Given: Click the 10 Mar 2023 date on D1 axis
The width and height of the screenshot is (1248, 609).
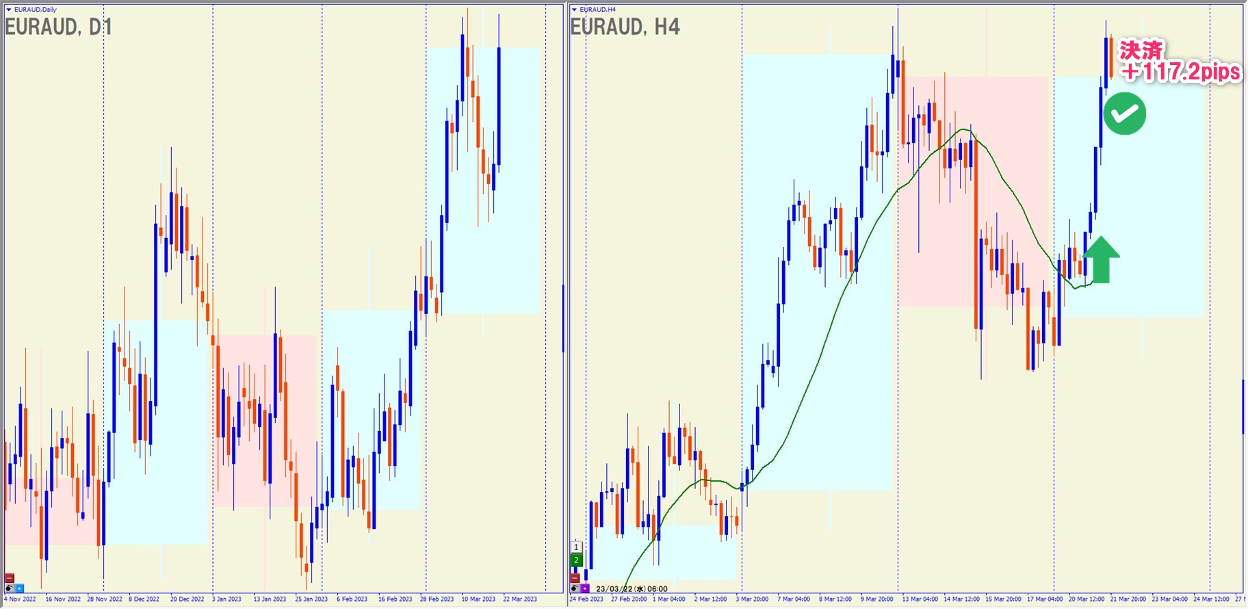Looking at the screenshot, I should [478, 599].
